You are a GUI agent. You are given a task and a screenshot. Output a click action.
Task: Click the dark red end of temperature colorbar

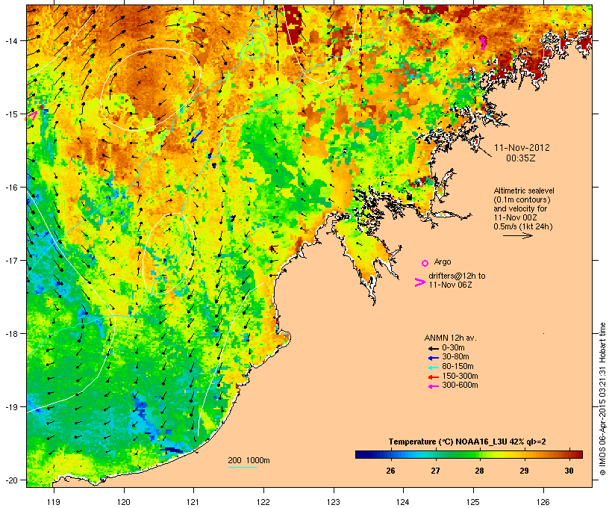point(578,454)
